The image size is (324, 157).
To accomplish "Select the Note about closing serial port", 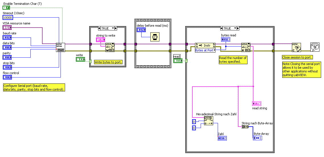I will tap(302, 70).
